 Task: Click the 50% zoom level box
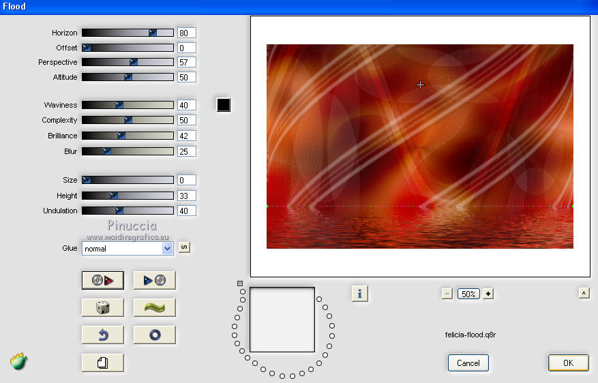(468, 294)
